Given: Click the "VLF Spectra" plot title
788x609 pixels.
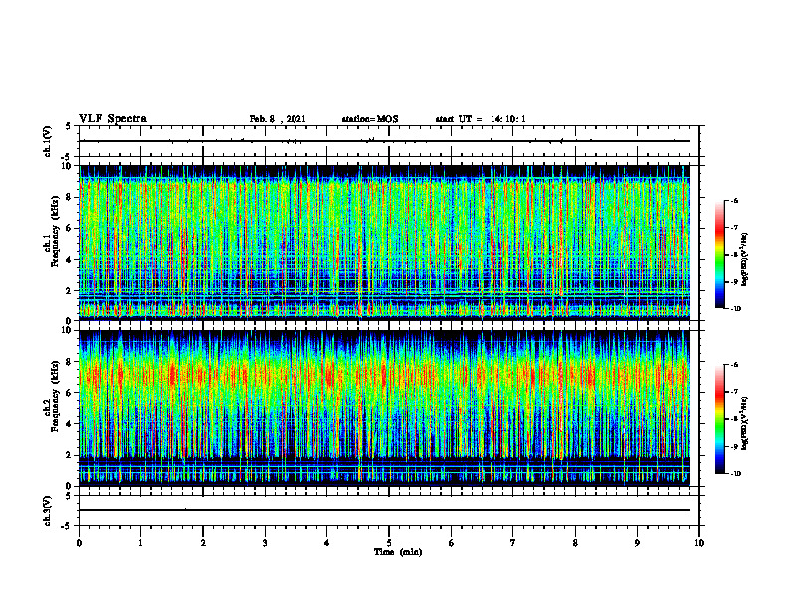Looking at the screenshot, I should (x=112, y=119).
